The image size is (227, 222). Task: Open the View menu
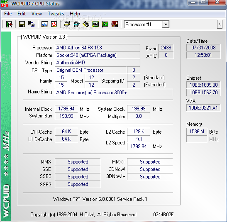[x=37, y=14]
